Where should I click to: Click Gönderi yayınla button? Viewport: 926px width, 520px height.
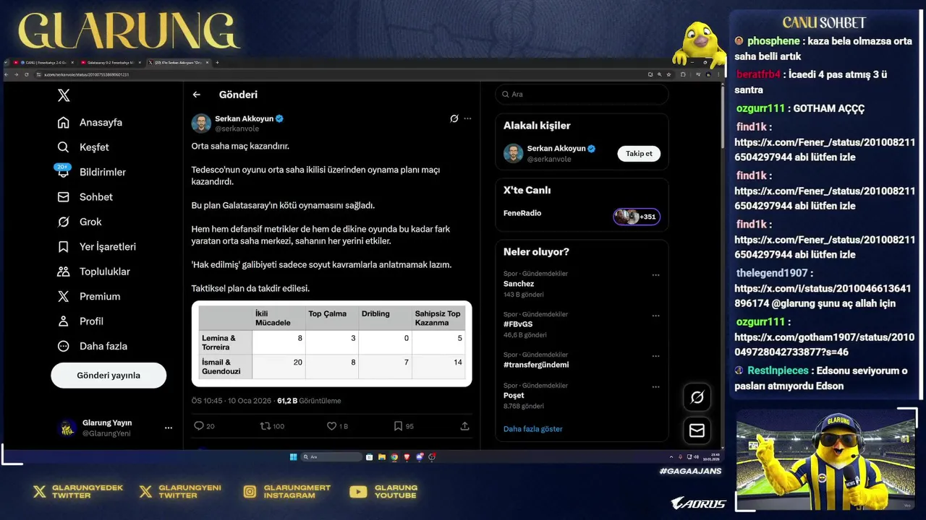(x=109, y=376)
